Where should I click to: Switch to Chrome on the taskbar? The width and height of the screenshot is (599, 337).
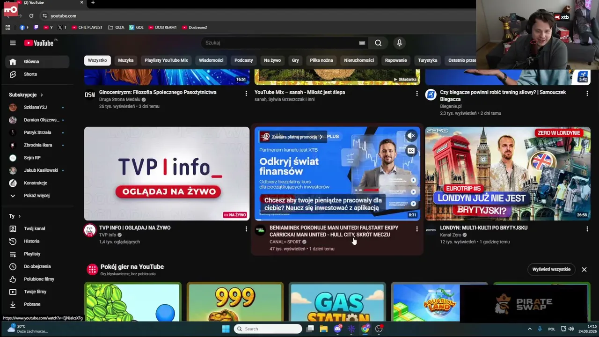click(365, 329)
